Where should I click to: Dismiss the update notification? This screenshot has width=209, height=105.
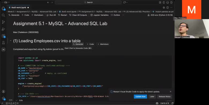click(x=170, y=92)
